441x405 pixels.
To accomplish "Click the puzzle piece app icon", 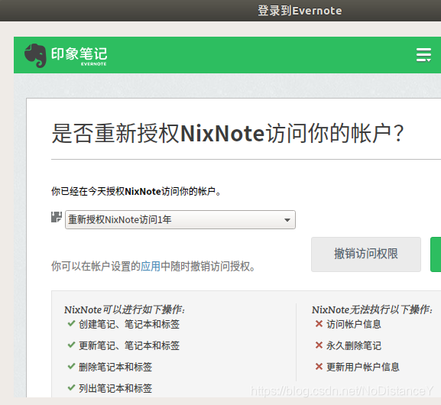I will click(57, 218).
